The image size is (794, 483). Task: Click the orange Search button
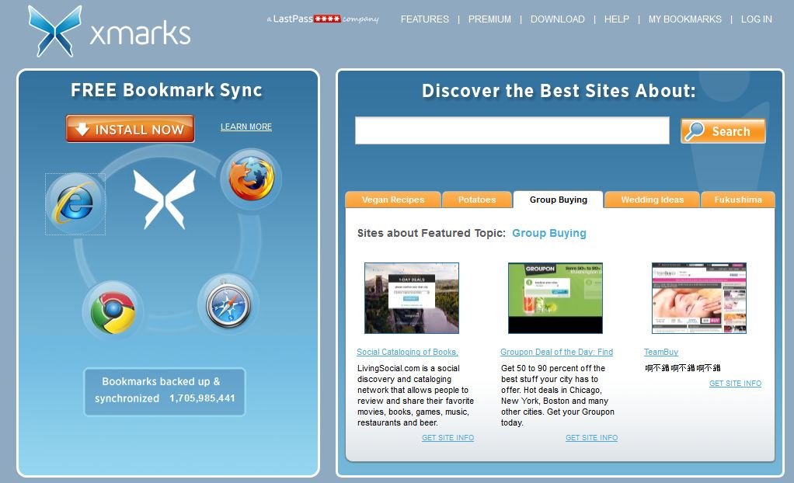pyautogui.click(x=723, y=131)
